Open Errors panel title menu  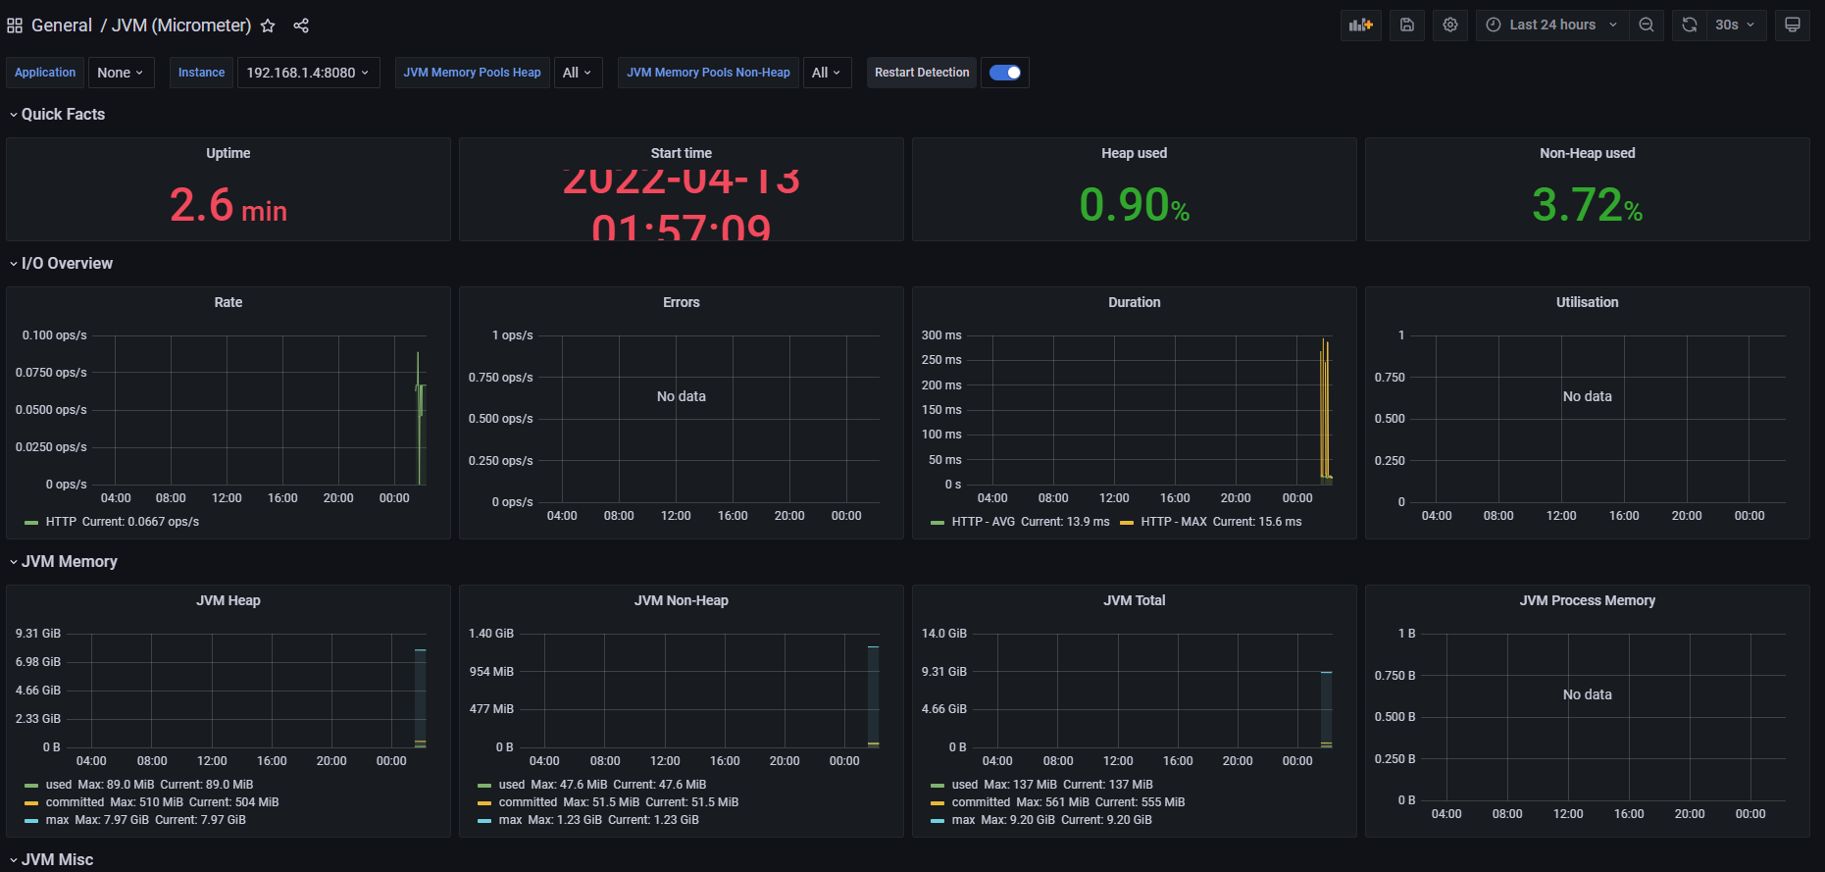tap(682, 302)
